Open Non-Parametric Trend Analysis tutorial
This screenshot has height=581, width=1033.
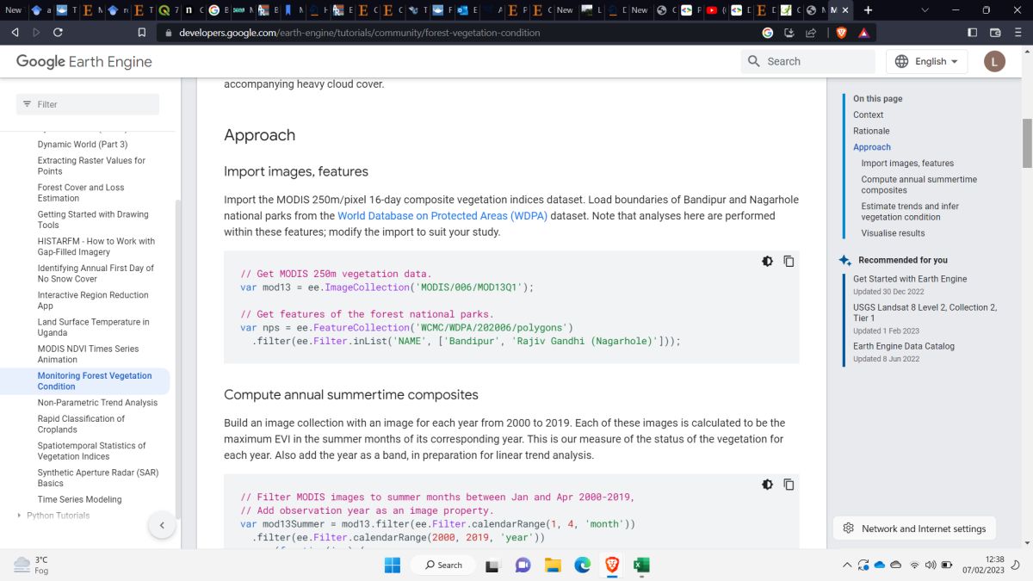(x=97, y=403)
